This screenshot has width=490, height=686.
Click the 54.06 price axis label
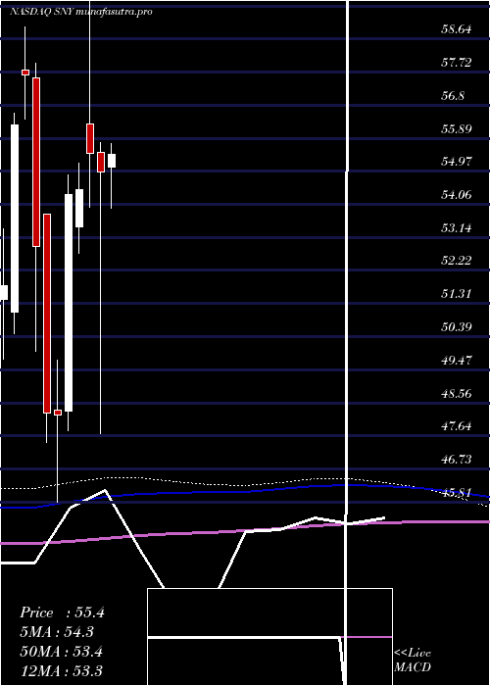[457, 195]
